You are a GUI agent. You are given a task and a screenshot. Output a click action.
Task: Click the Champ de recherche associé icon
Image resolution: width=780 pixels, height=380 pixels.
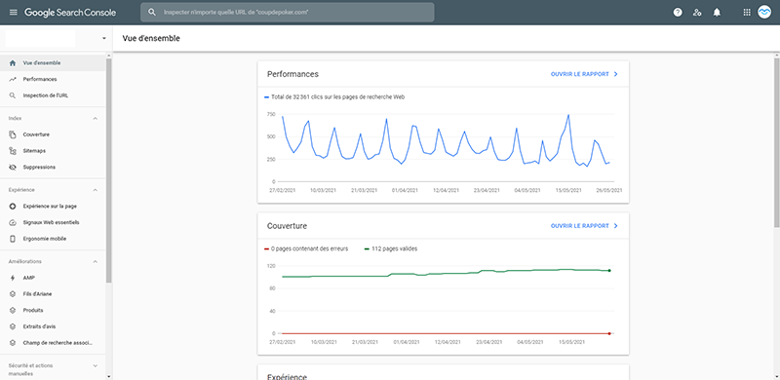click(13, 343)
